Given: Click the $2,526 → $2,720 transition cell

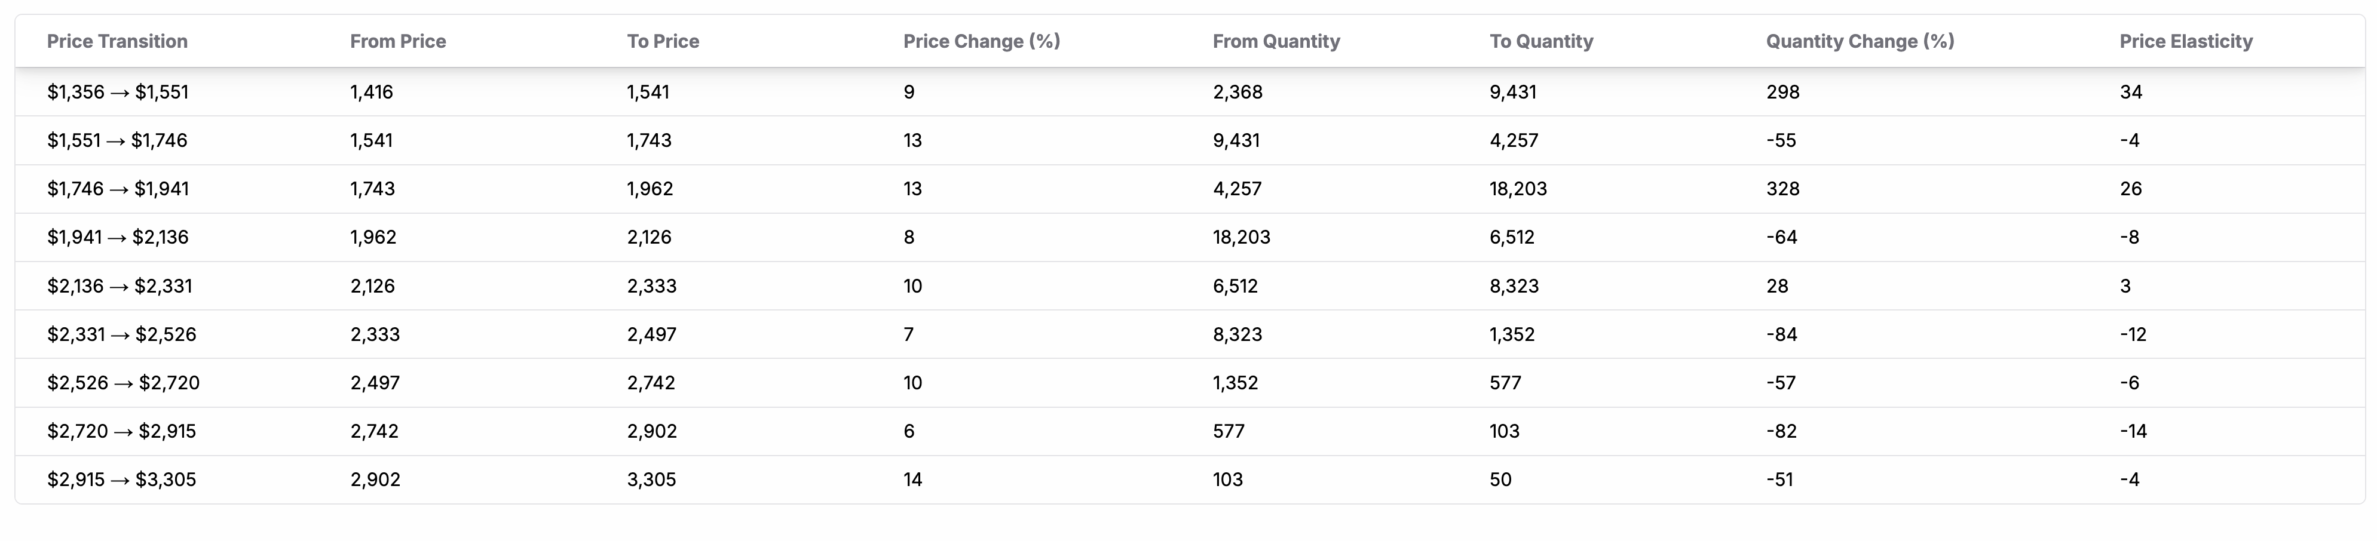Looking at the screenshot, I should 124,383.
